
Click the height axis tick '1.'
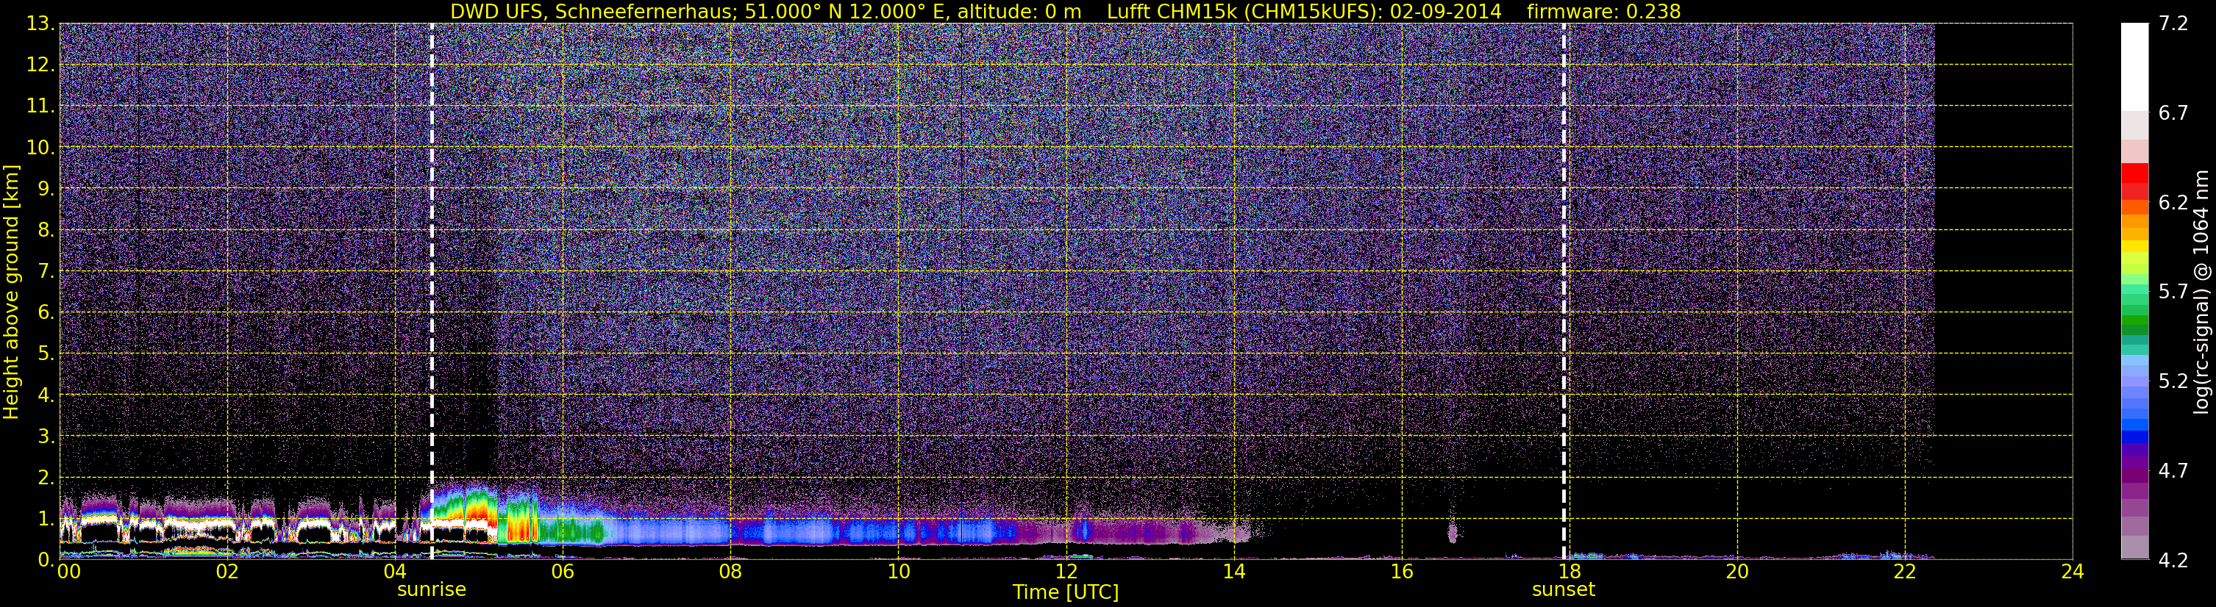pos(46,520)
